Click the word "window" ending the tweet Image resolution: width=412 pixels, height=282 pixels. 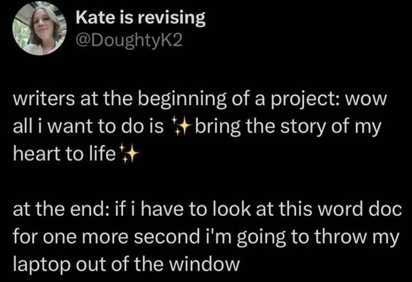204,264
